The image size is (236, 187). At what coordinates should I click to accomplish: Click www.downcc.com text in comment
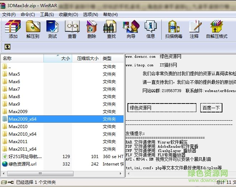(x=140, y=57)
